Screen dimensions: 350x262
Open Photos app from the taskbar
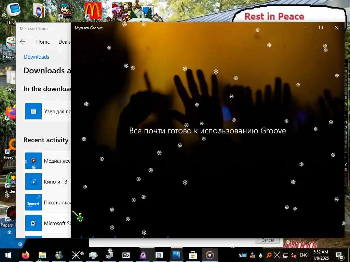coord(176,255)
